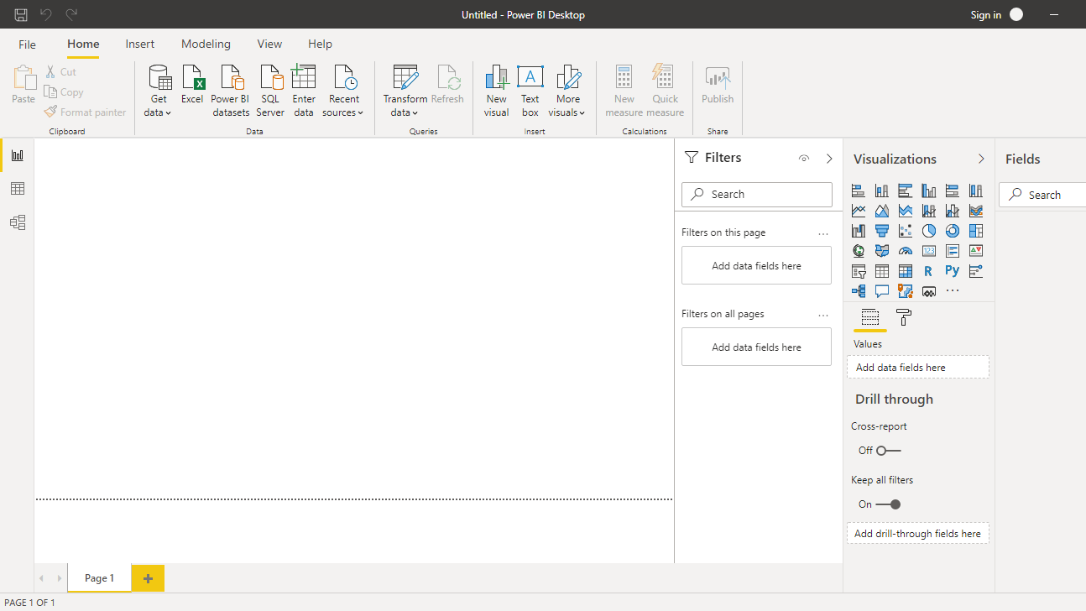The height and width of the screenshot is (611, 1086).
Task: Switch to the Insert ribbon tab
Action: coord(140,44)
